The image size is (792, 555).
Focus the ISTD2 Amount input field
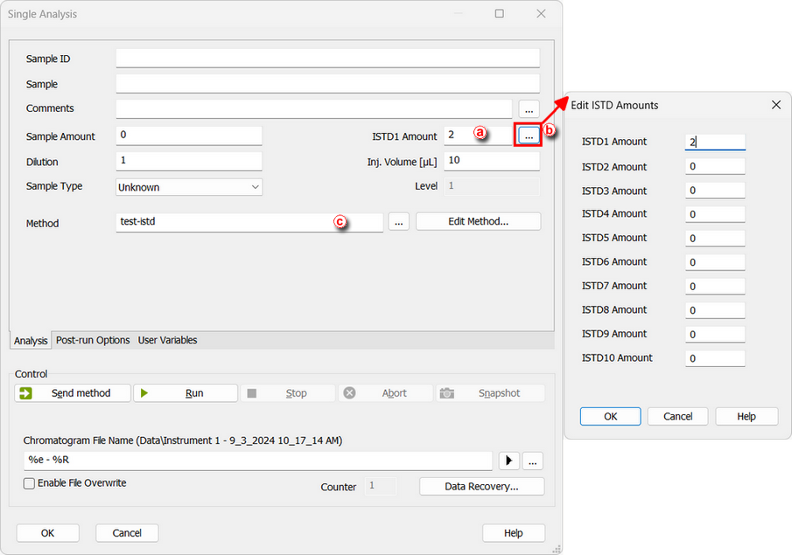714,166
